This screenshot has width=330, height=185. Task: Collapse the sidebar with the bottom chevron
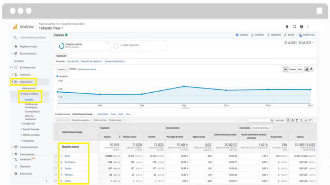(47, 181)
